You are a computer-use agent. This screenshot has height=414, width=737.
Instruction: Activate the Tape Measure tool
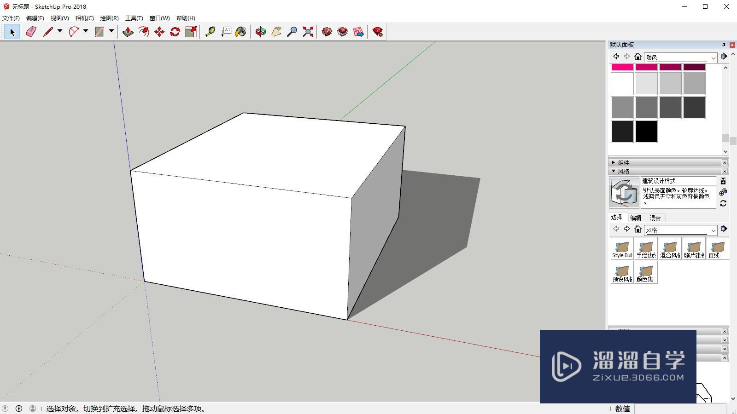click(x=210, y=32)
